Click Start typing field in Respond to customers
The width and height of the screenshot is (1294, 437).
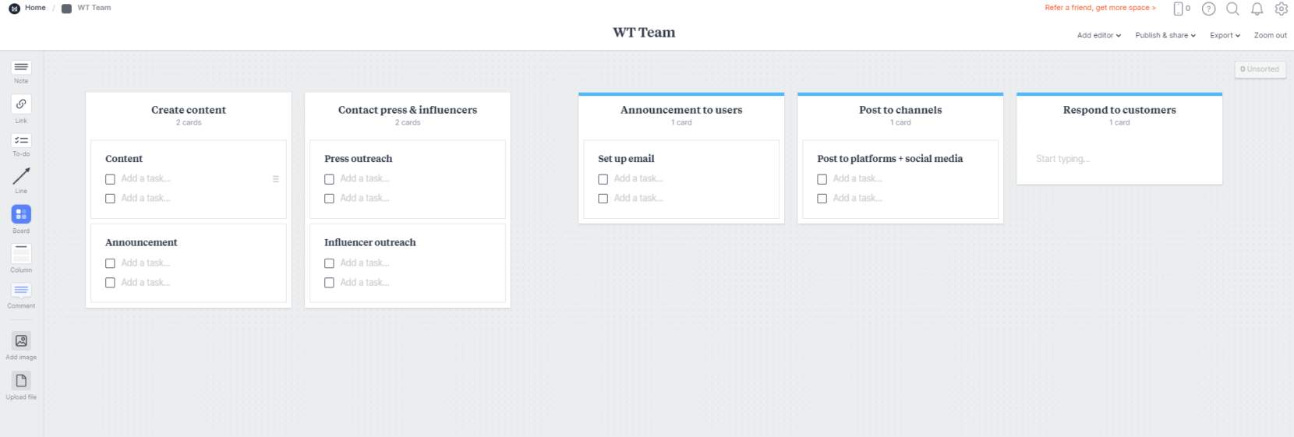(1062, 159)
